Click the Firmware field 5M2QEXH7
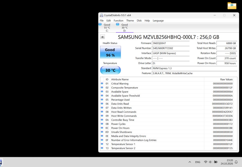Screen dimensions: 242x167 pos(171,43)
